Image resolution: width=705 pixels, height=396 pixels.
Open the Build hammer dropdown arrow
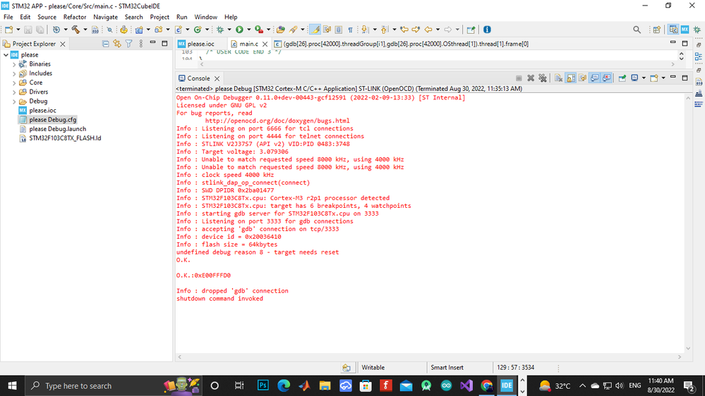click(85, 30)
